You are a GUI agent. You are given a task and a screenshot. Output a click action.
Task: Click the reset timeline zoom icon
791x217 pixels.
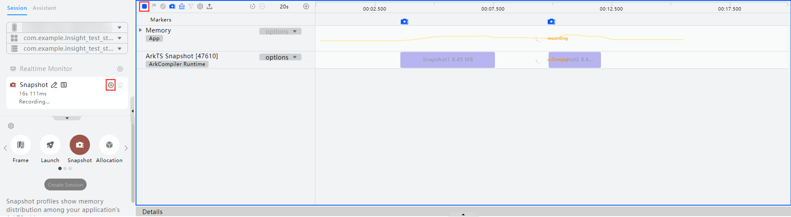[253, 6]
